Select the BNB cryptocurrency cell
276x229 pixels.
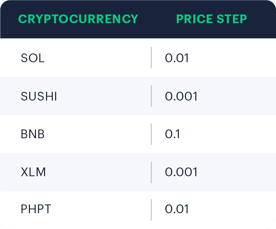[x=33, y=134]
